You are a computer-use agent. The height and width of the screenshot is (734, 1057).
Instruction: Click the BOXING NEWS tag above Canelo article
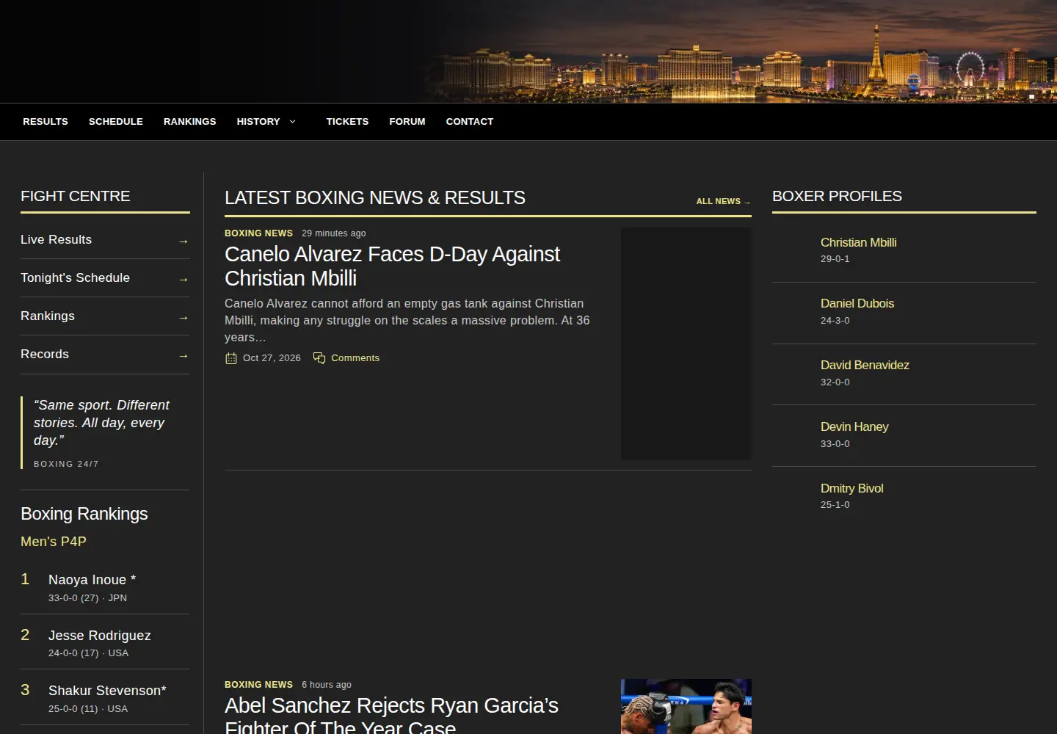(258, 233)
